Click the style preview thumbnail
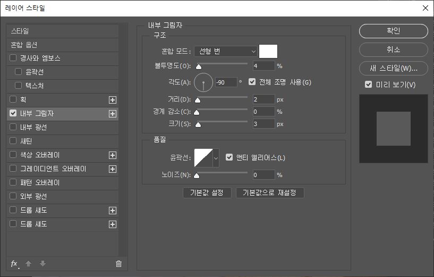434x277 pixels. [x=393, y=129]
